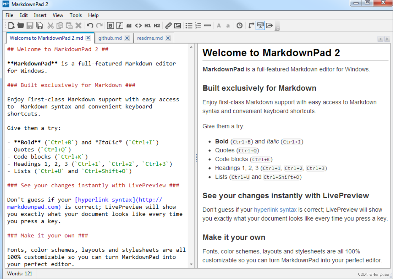The image size is (393, 279).
Task: Insert a blockquote with the quote icon
Action: [129, 26]
